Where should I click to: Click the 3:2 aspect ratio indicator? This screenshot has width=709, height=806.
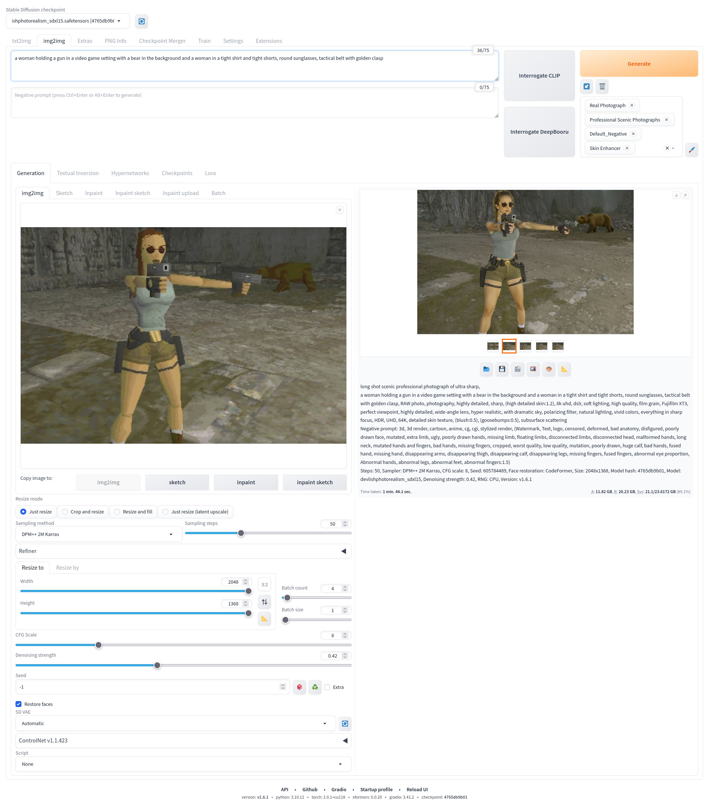[x=264, y=585]
